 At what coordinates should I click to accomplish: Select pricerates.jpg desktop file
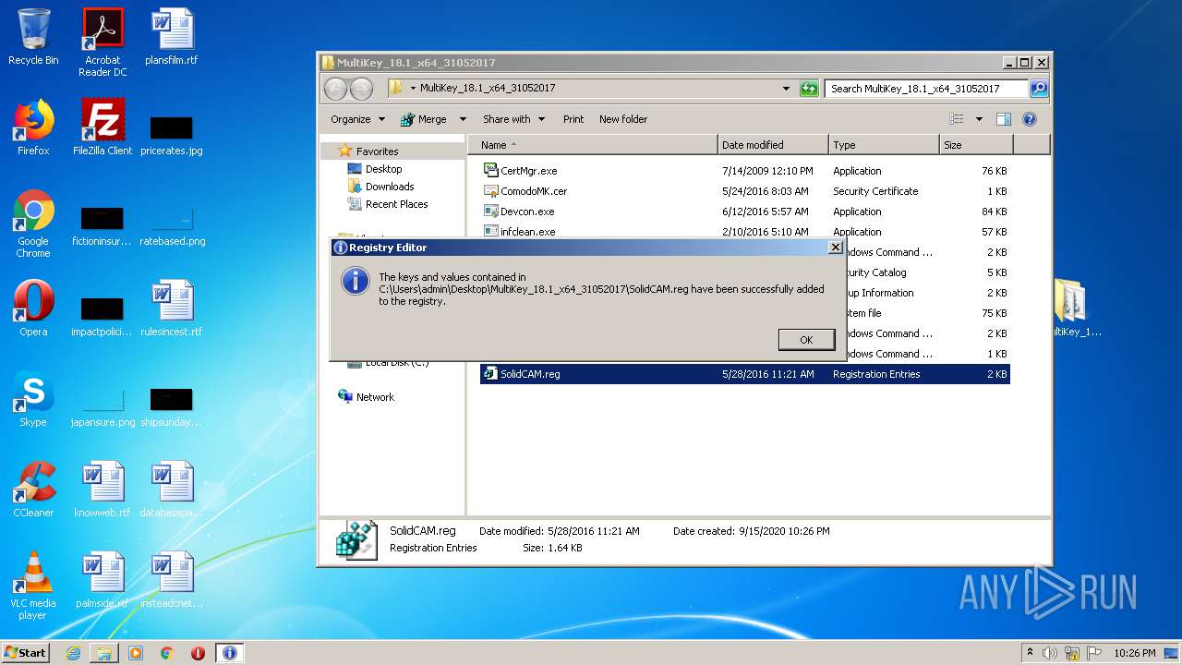pos(172,135)
